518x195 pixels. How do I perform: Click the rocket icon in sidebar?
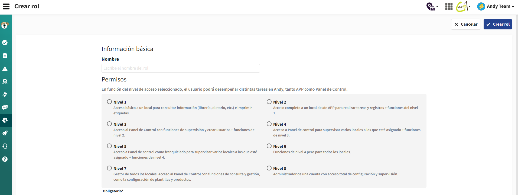pos(5,133)
